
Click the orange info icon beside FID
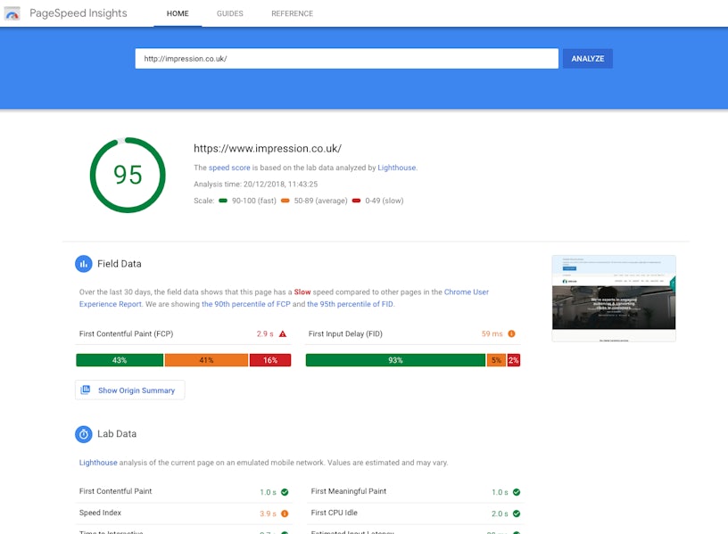511,334
